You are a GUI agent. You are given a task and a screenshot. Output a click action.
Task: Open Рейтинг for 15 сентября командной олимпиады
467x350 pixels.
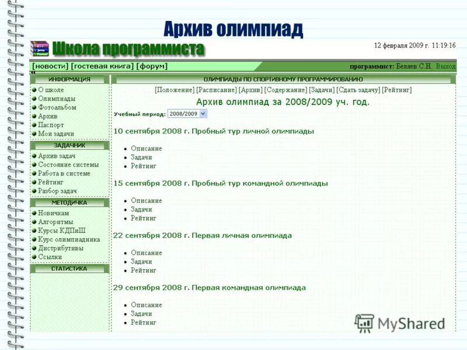click(143, 218)
